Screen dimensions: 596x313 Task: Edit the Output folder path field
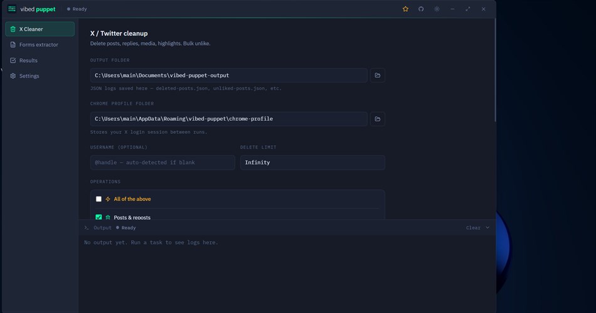tap(229, 75)
